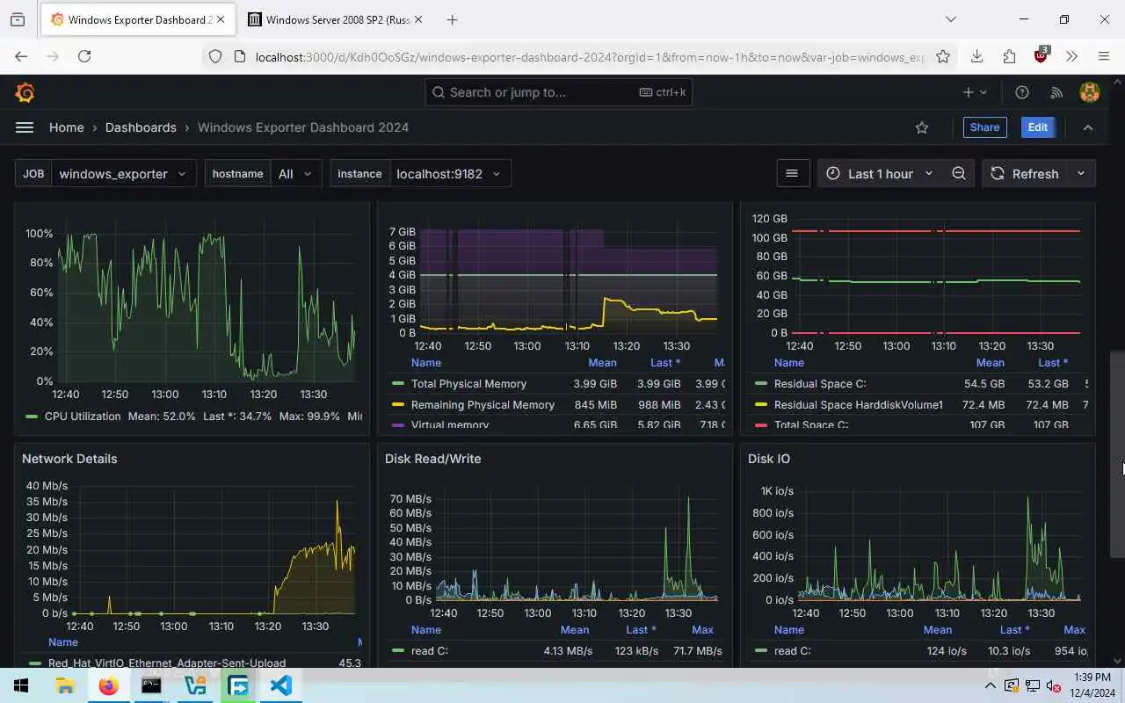
Task: Reload the current page
Action: point(84,56)
